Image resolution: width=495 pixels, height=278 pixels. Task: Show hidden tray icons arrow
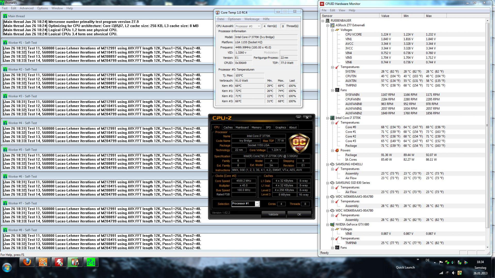[x=435, y=263]
